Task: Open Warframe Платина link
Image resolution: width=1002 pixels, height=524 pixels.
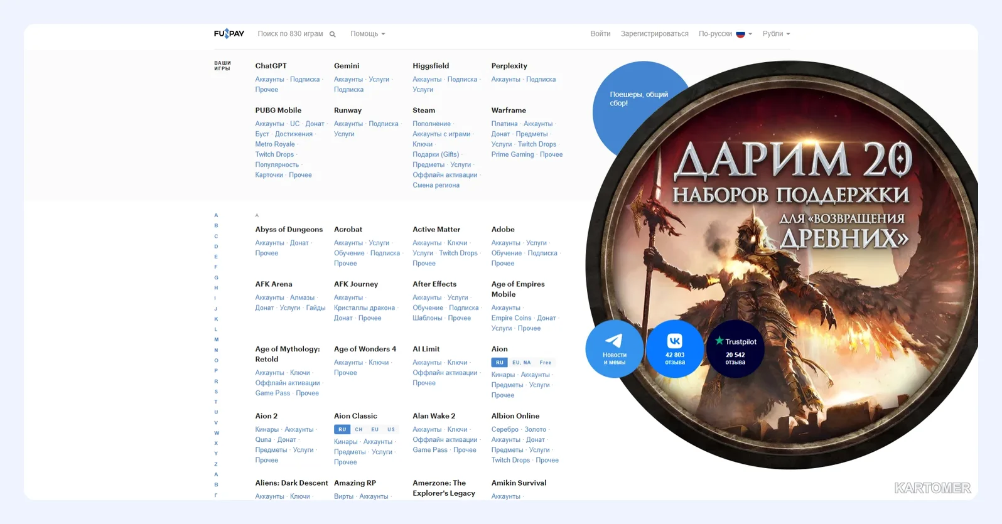Action: point(505,124)
